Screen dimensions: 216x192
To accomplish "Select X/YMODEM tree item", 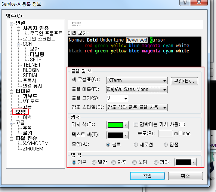I will coord(36,143).
